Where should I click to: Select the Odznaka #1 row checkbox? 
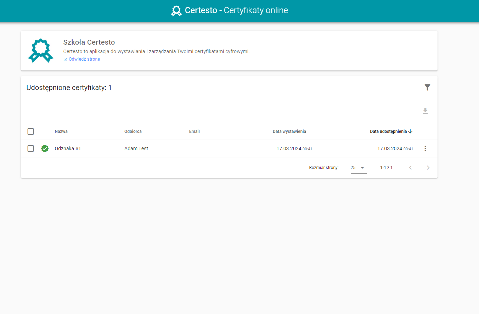tap(31, 148)
